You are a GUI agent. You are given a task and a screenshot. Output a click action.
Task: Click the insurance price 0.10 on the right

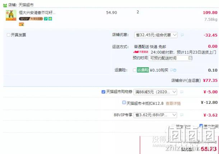click(x=213, y=70)
